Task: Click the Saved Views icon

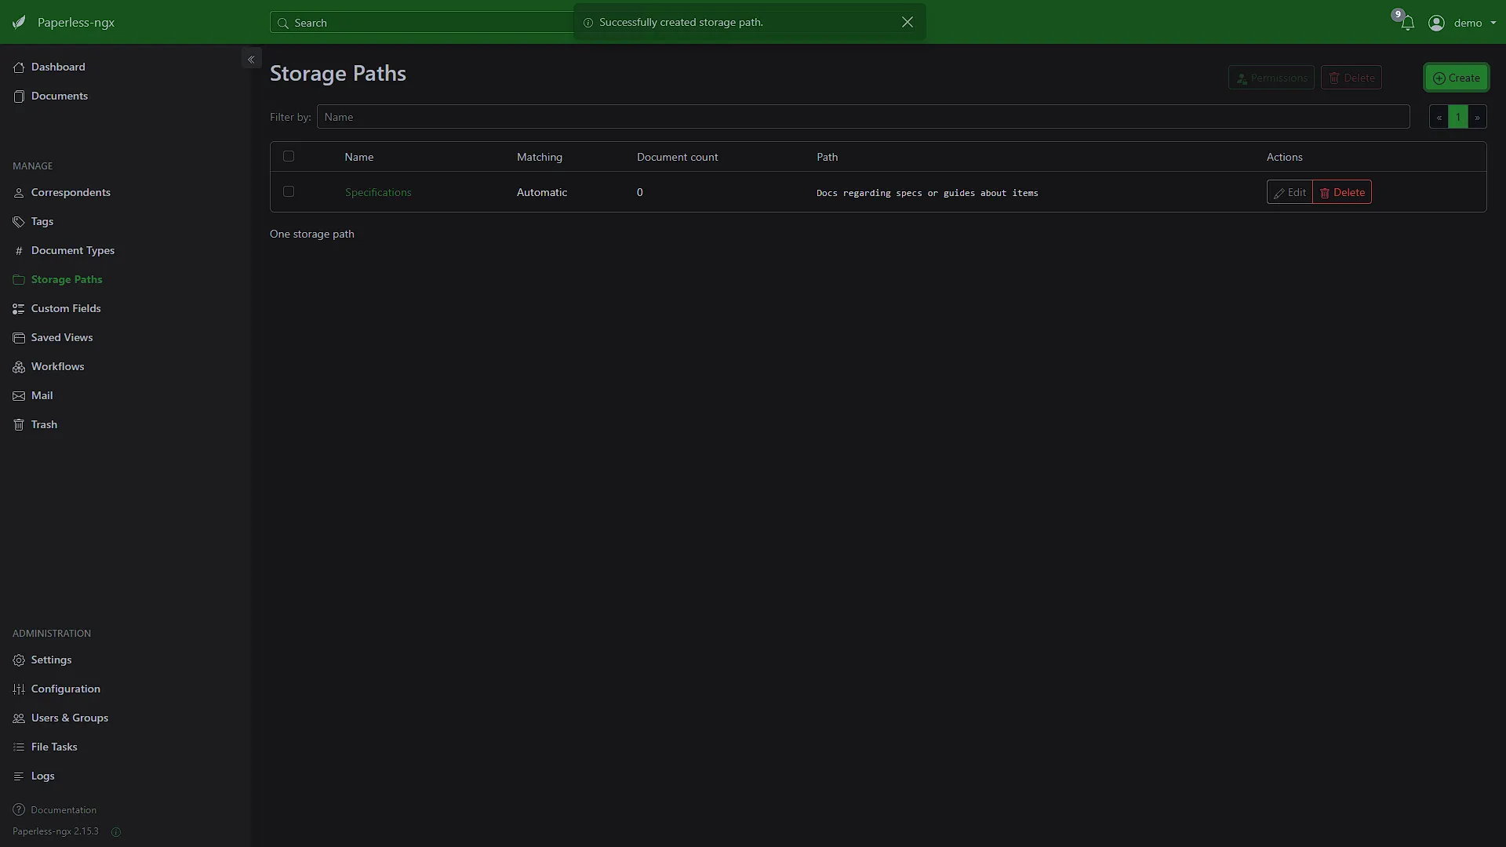Action: pos(19,338)
